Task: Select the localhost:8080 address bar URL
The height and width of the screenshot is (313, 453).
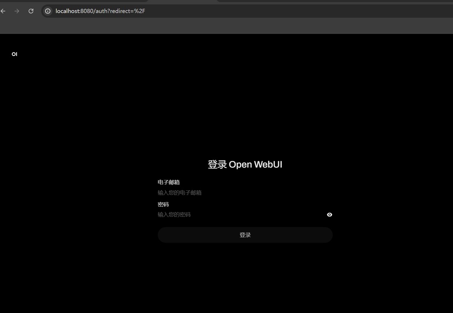Action: coord(100,11)
